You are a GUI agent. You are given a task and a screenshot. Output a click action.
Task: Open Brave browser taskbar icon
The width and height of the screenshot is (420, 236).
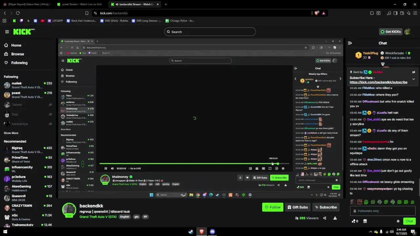201,231
